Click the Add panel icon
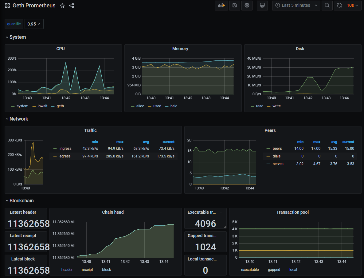 (x=221, y=6)
